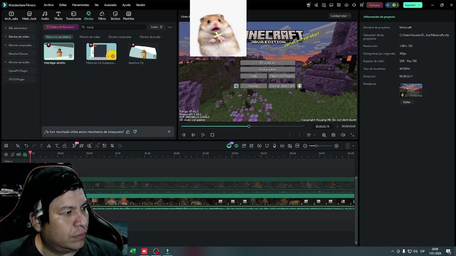Viewport: 456px width, 256px height.
Task: Open the Archivo menu
Action: pos(48,5)
